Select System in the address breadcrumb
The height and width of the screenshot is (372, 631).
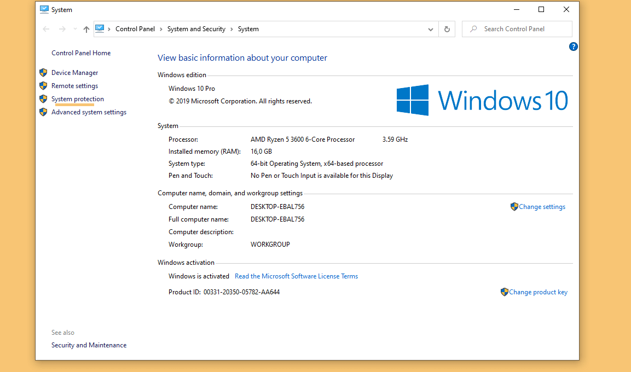248,29
